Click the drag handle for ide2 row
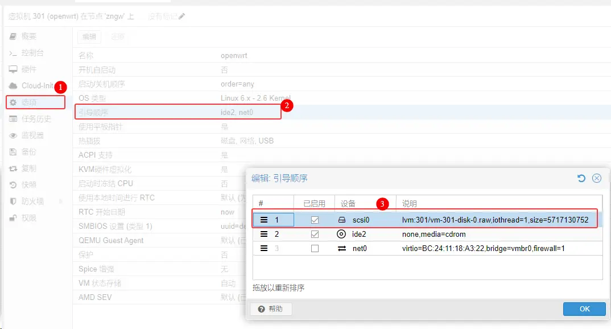611x329 pixels. click(x=264, y=234)
